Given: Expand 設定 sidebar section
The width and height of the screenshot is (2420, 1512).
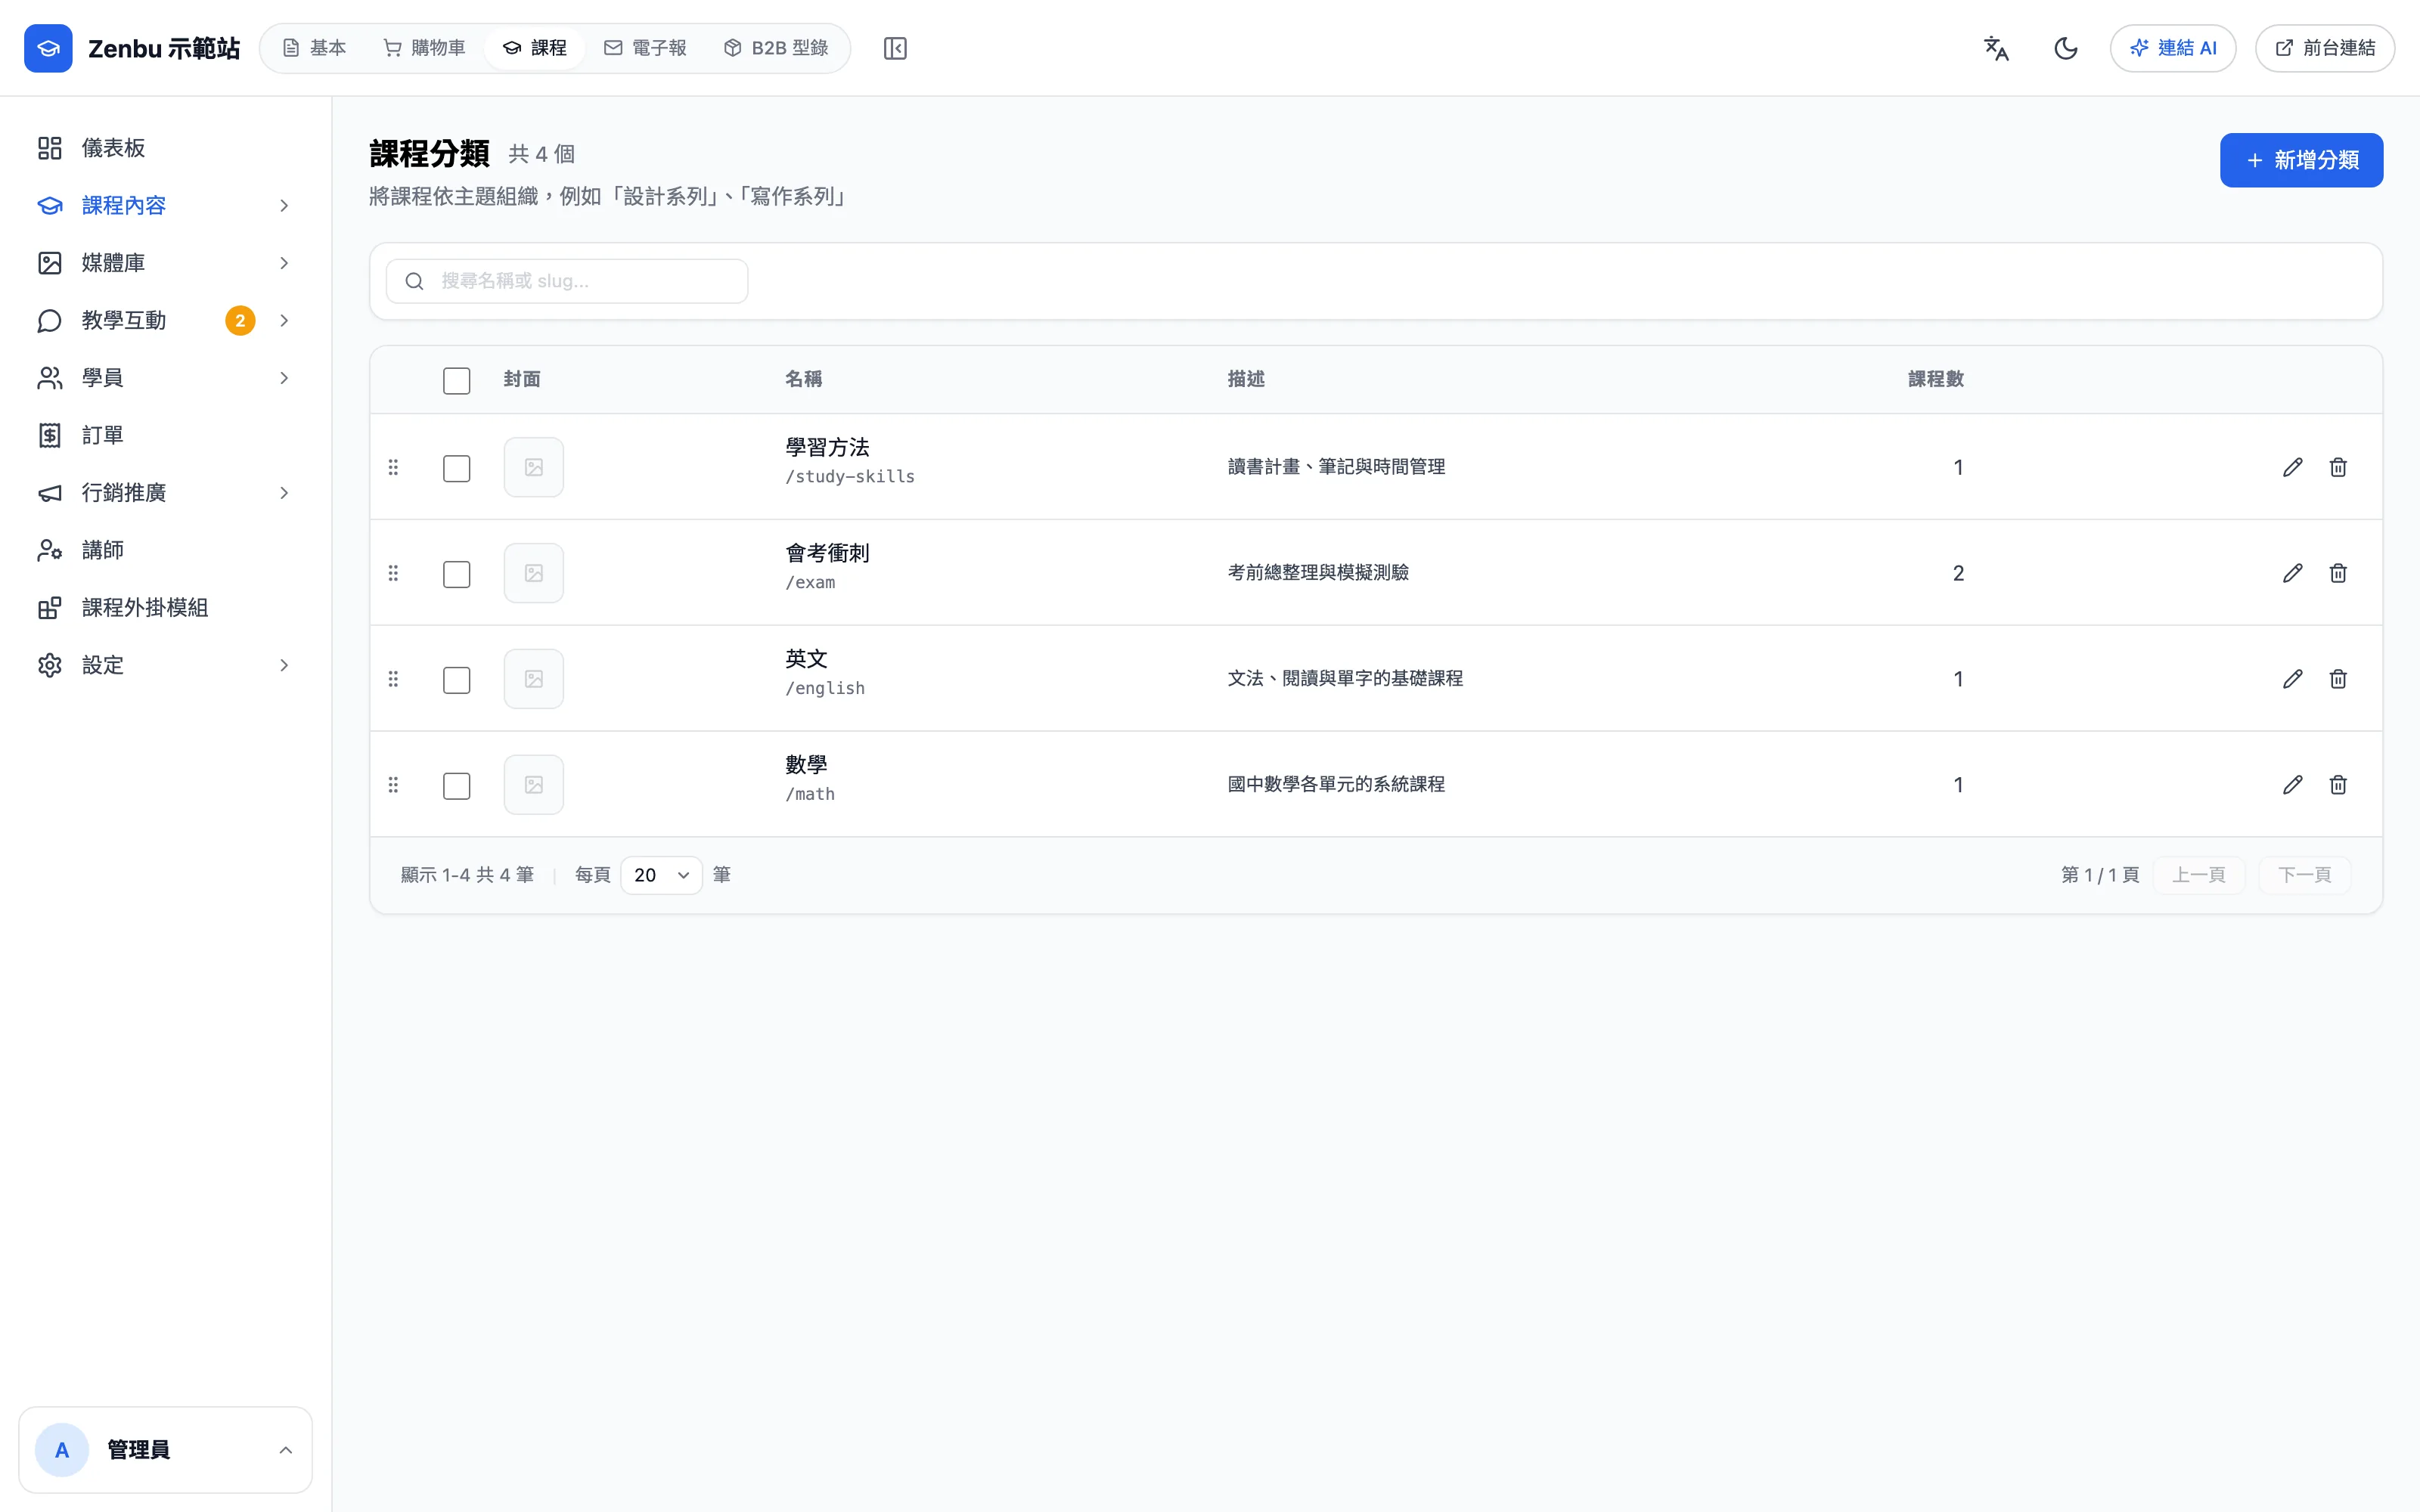Looking at the screenshot, I should pos(165,665).
